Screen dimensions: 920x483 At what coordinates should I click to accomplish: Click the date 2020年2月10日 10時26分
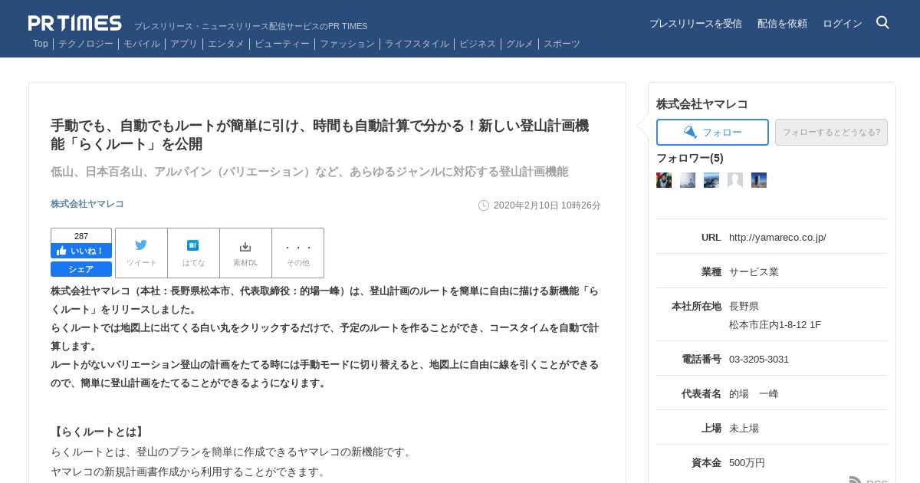[547, 205]
